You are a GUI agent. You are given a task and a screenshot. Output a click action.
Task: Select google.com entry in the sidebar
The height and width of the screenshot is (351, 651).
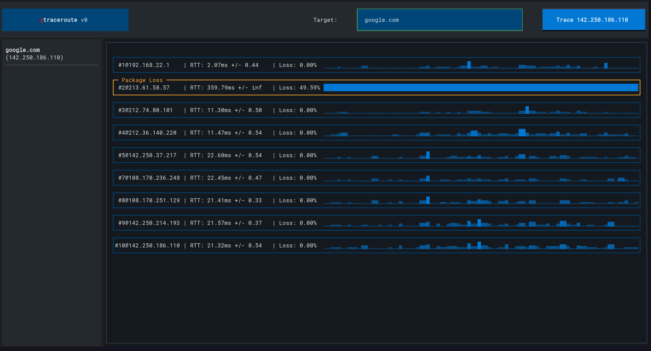[23, 50]
